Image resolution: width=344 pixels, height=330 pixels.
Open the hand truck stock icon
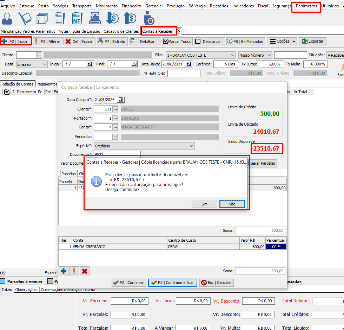[25, 18]
